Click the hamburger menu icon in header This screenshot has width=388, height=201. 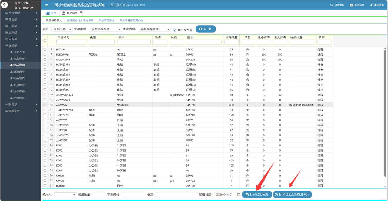coord(47,5)
